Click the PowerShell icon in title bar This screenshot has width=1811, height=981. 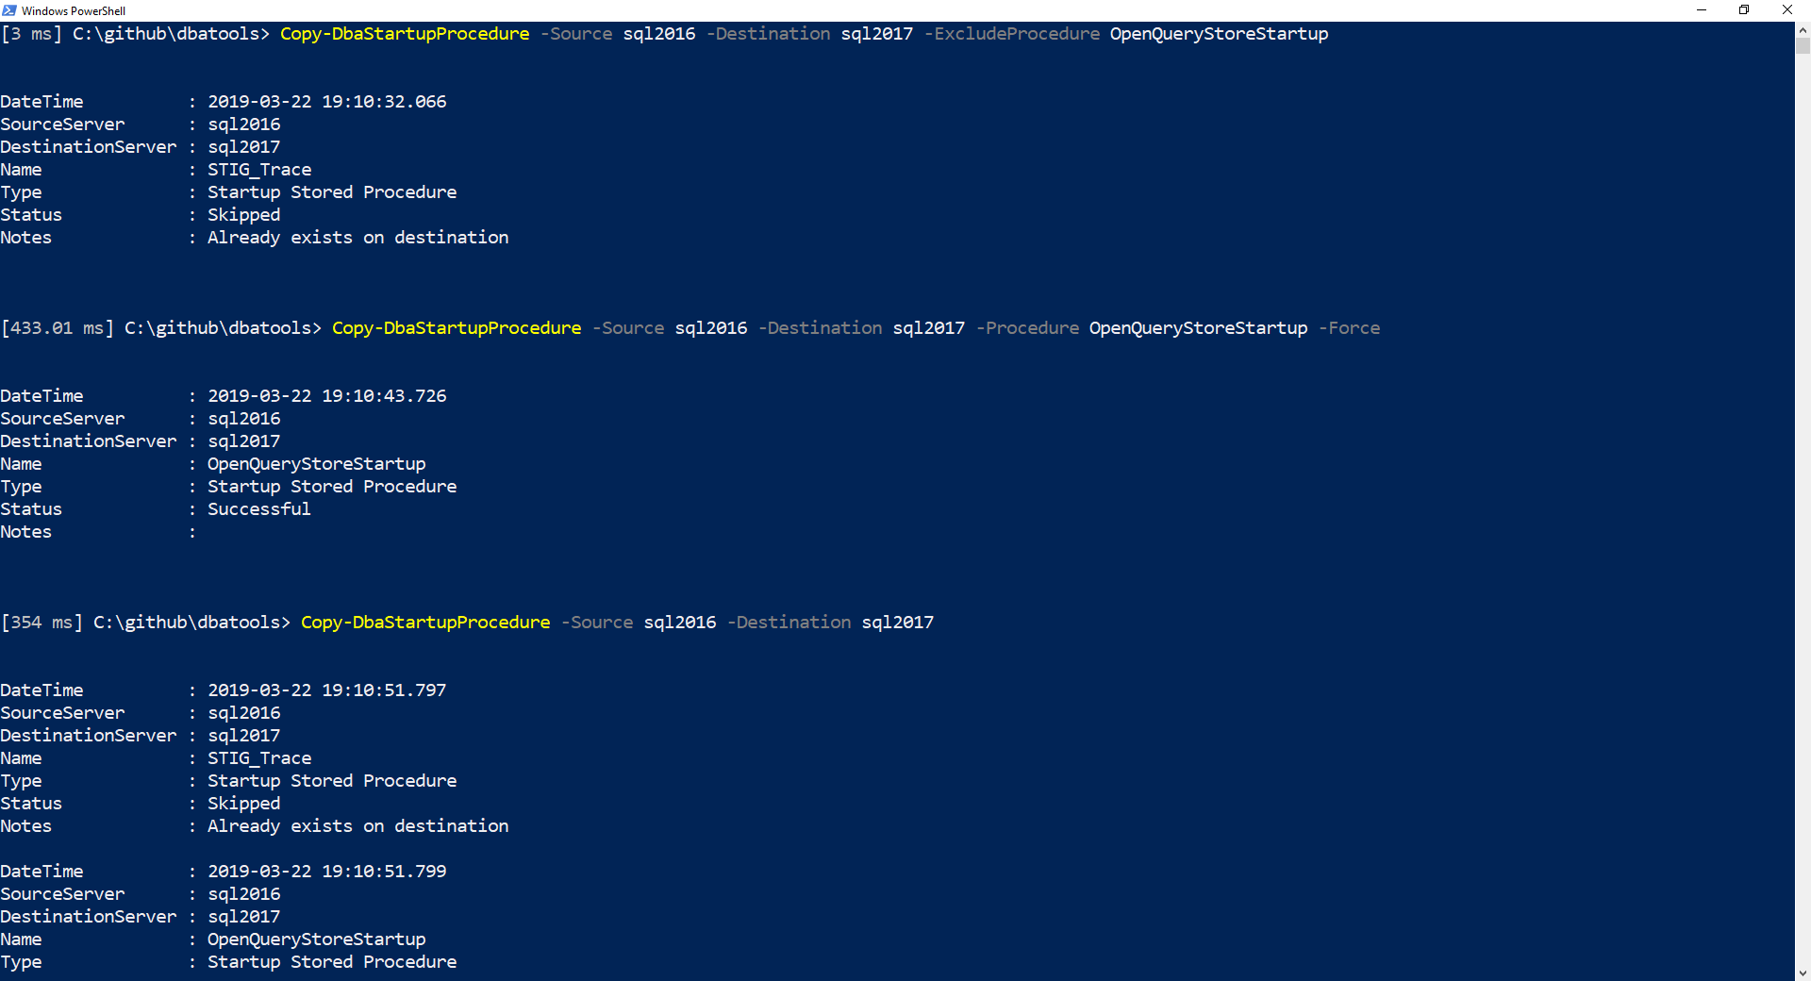click(x=9, y=10)
